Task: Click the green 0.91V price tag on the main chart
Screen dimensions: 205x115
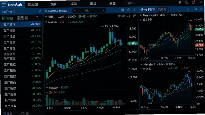Action: coord(132,43)
